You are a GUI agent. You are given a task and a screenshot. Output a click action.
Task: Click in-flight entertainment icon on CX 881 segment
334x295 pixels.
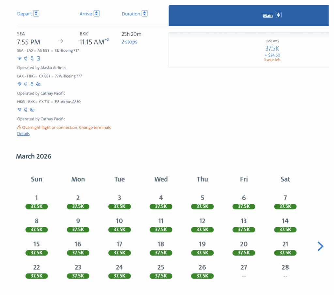[38, 84]
